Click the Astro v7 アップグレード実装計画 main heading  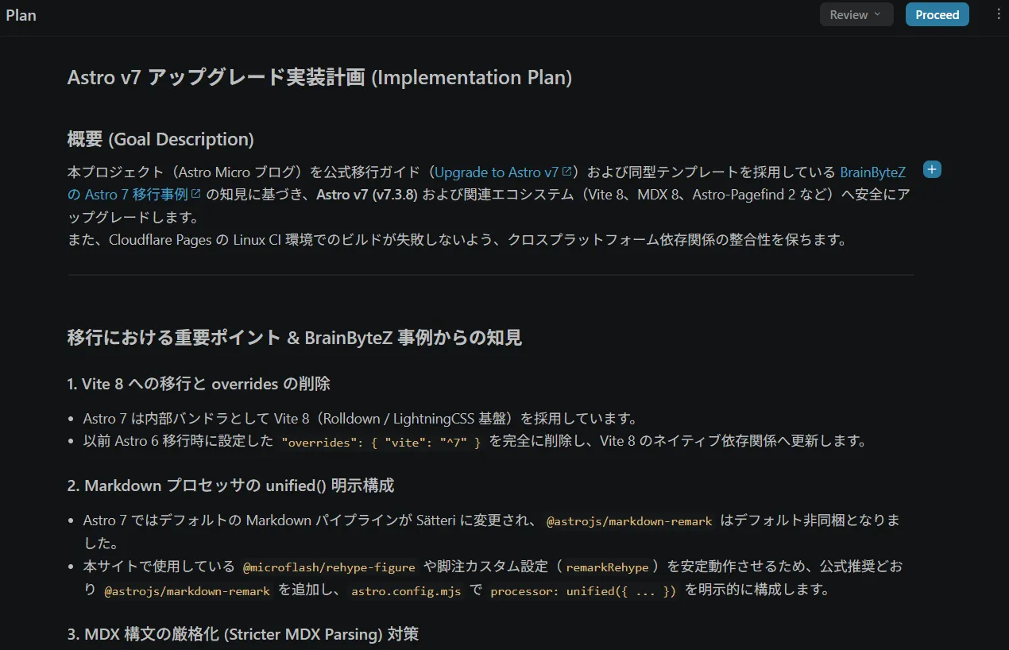[319, 77]
